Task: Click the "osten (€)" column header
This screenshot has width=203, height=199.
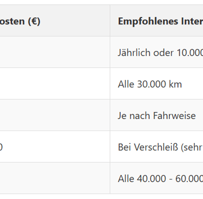Action: tap(55, 21)
